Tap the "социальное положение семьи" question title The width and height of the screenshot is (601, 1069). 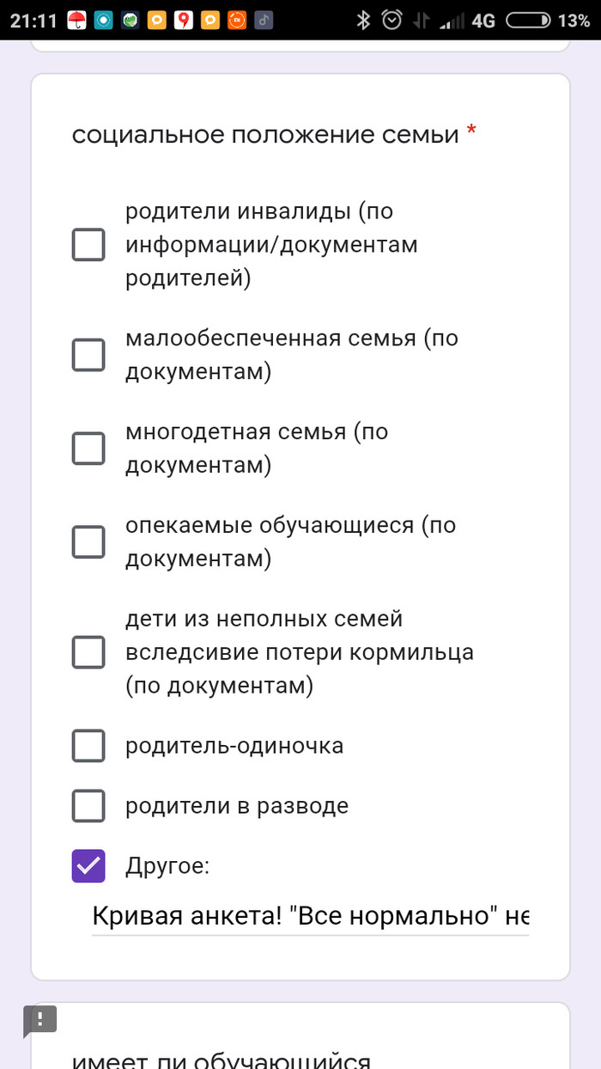[265, 135]
